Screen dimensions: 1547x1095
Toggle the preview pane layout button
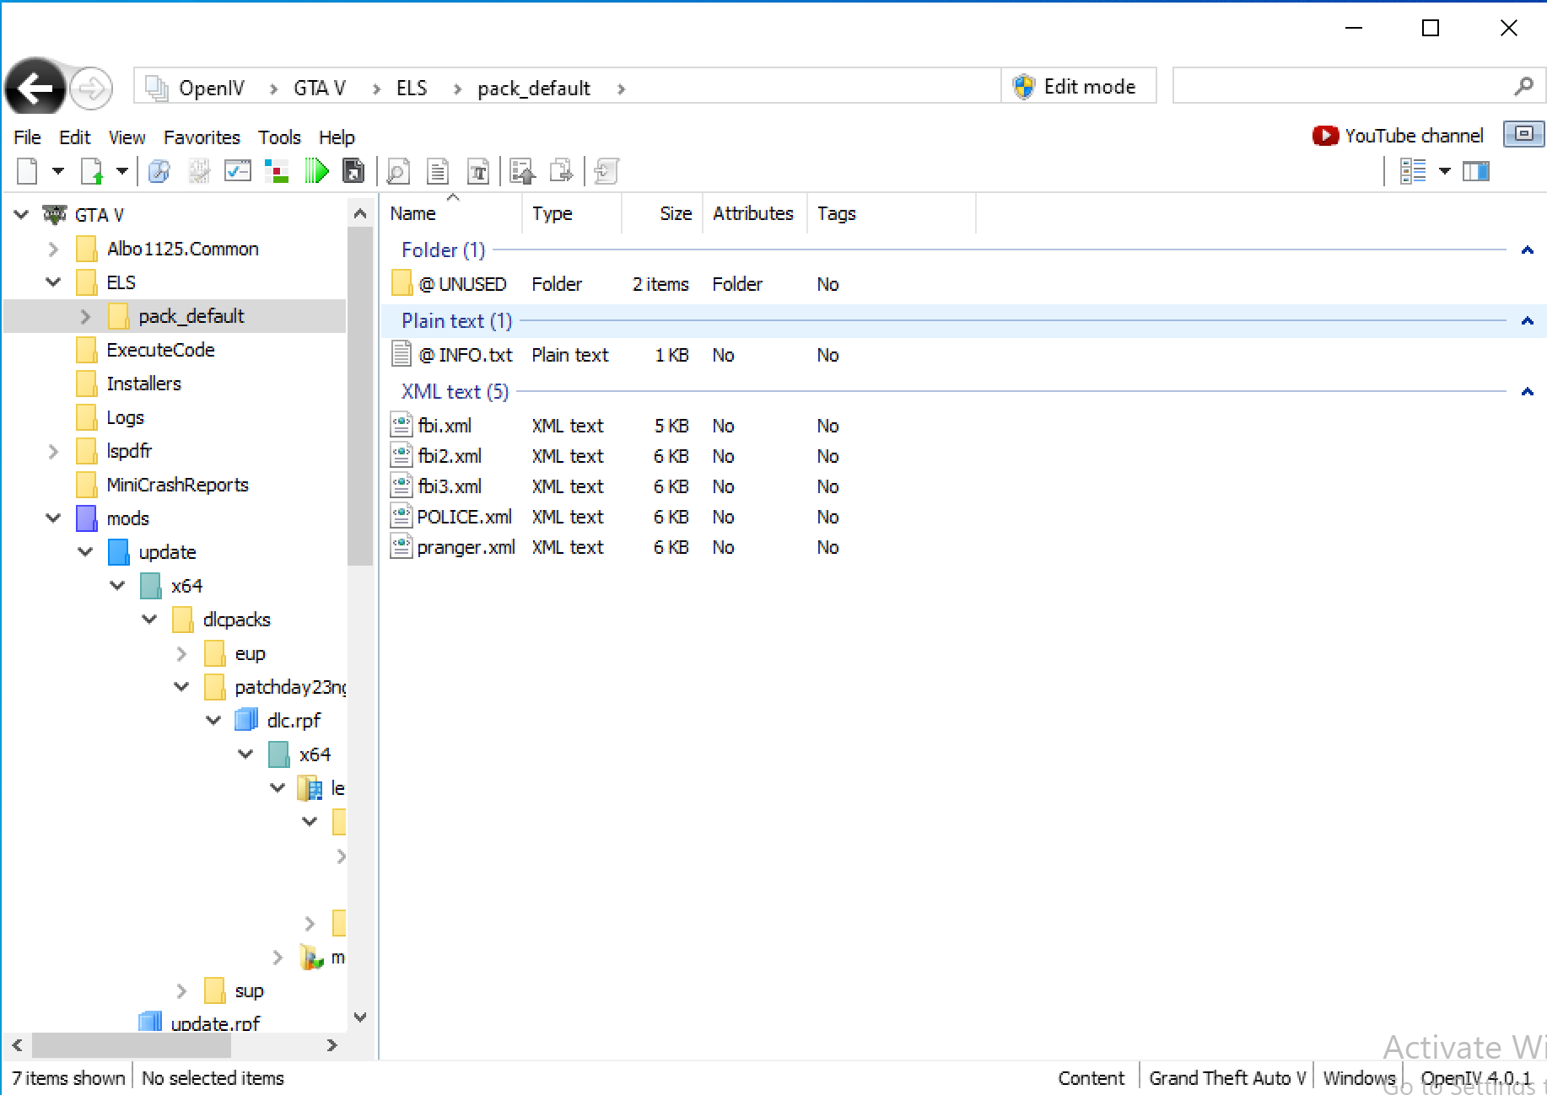tap(1475, 172)
